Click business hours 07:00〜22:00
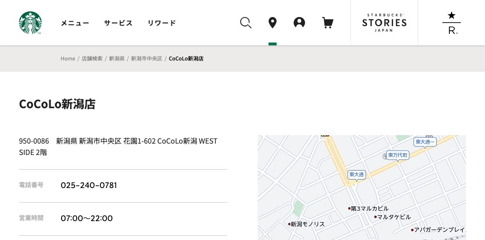Viewport: 485px width, 240px height. [x=87, y=218]
